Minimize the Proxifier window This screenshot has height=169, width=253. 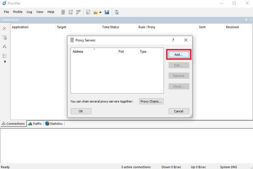pyautogui.click(x=222, y=3)
